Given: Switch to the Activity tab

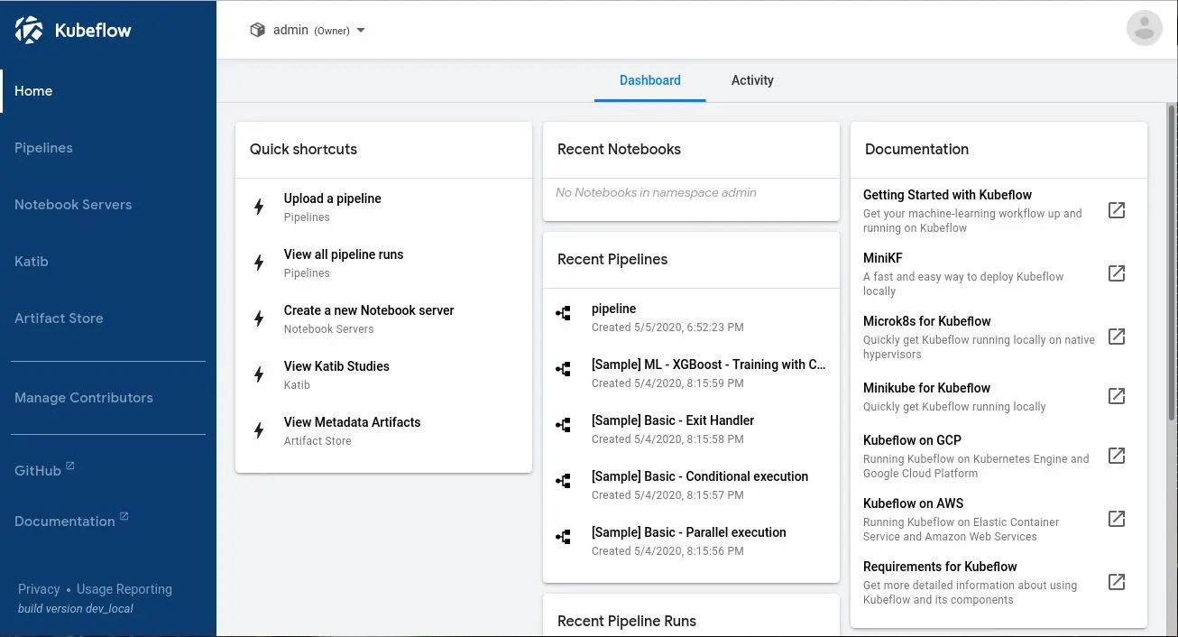Looking at the screenshot, I should click(x=752, y=80).
